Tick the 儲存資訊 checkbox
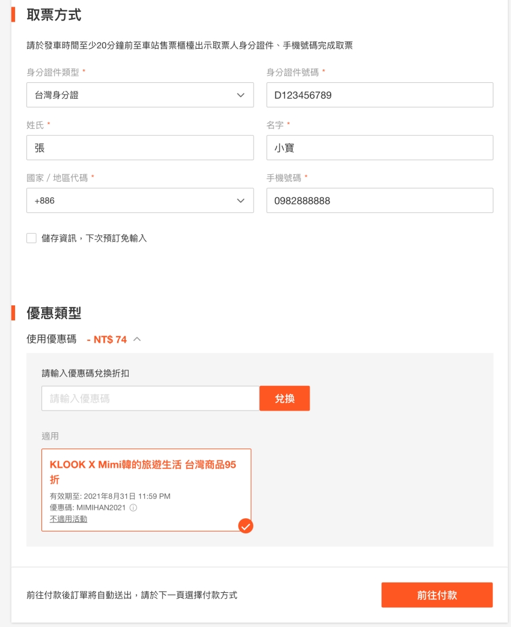511x627 pixels. click(32, 239)
